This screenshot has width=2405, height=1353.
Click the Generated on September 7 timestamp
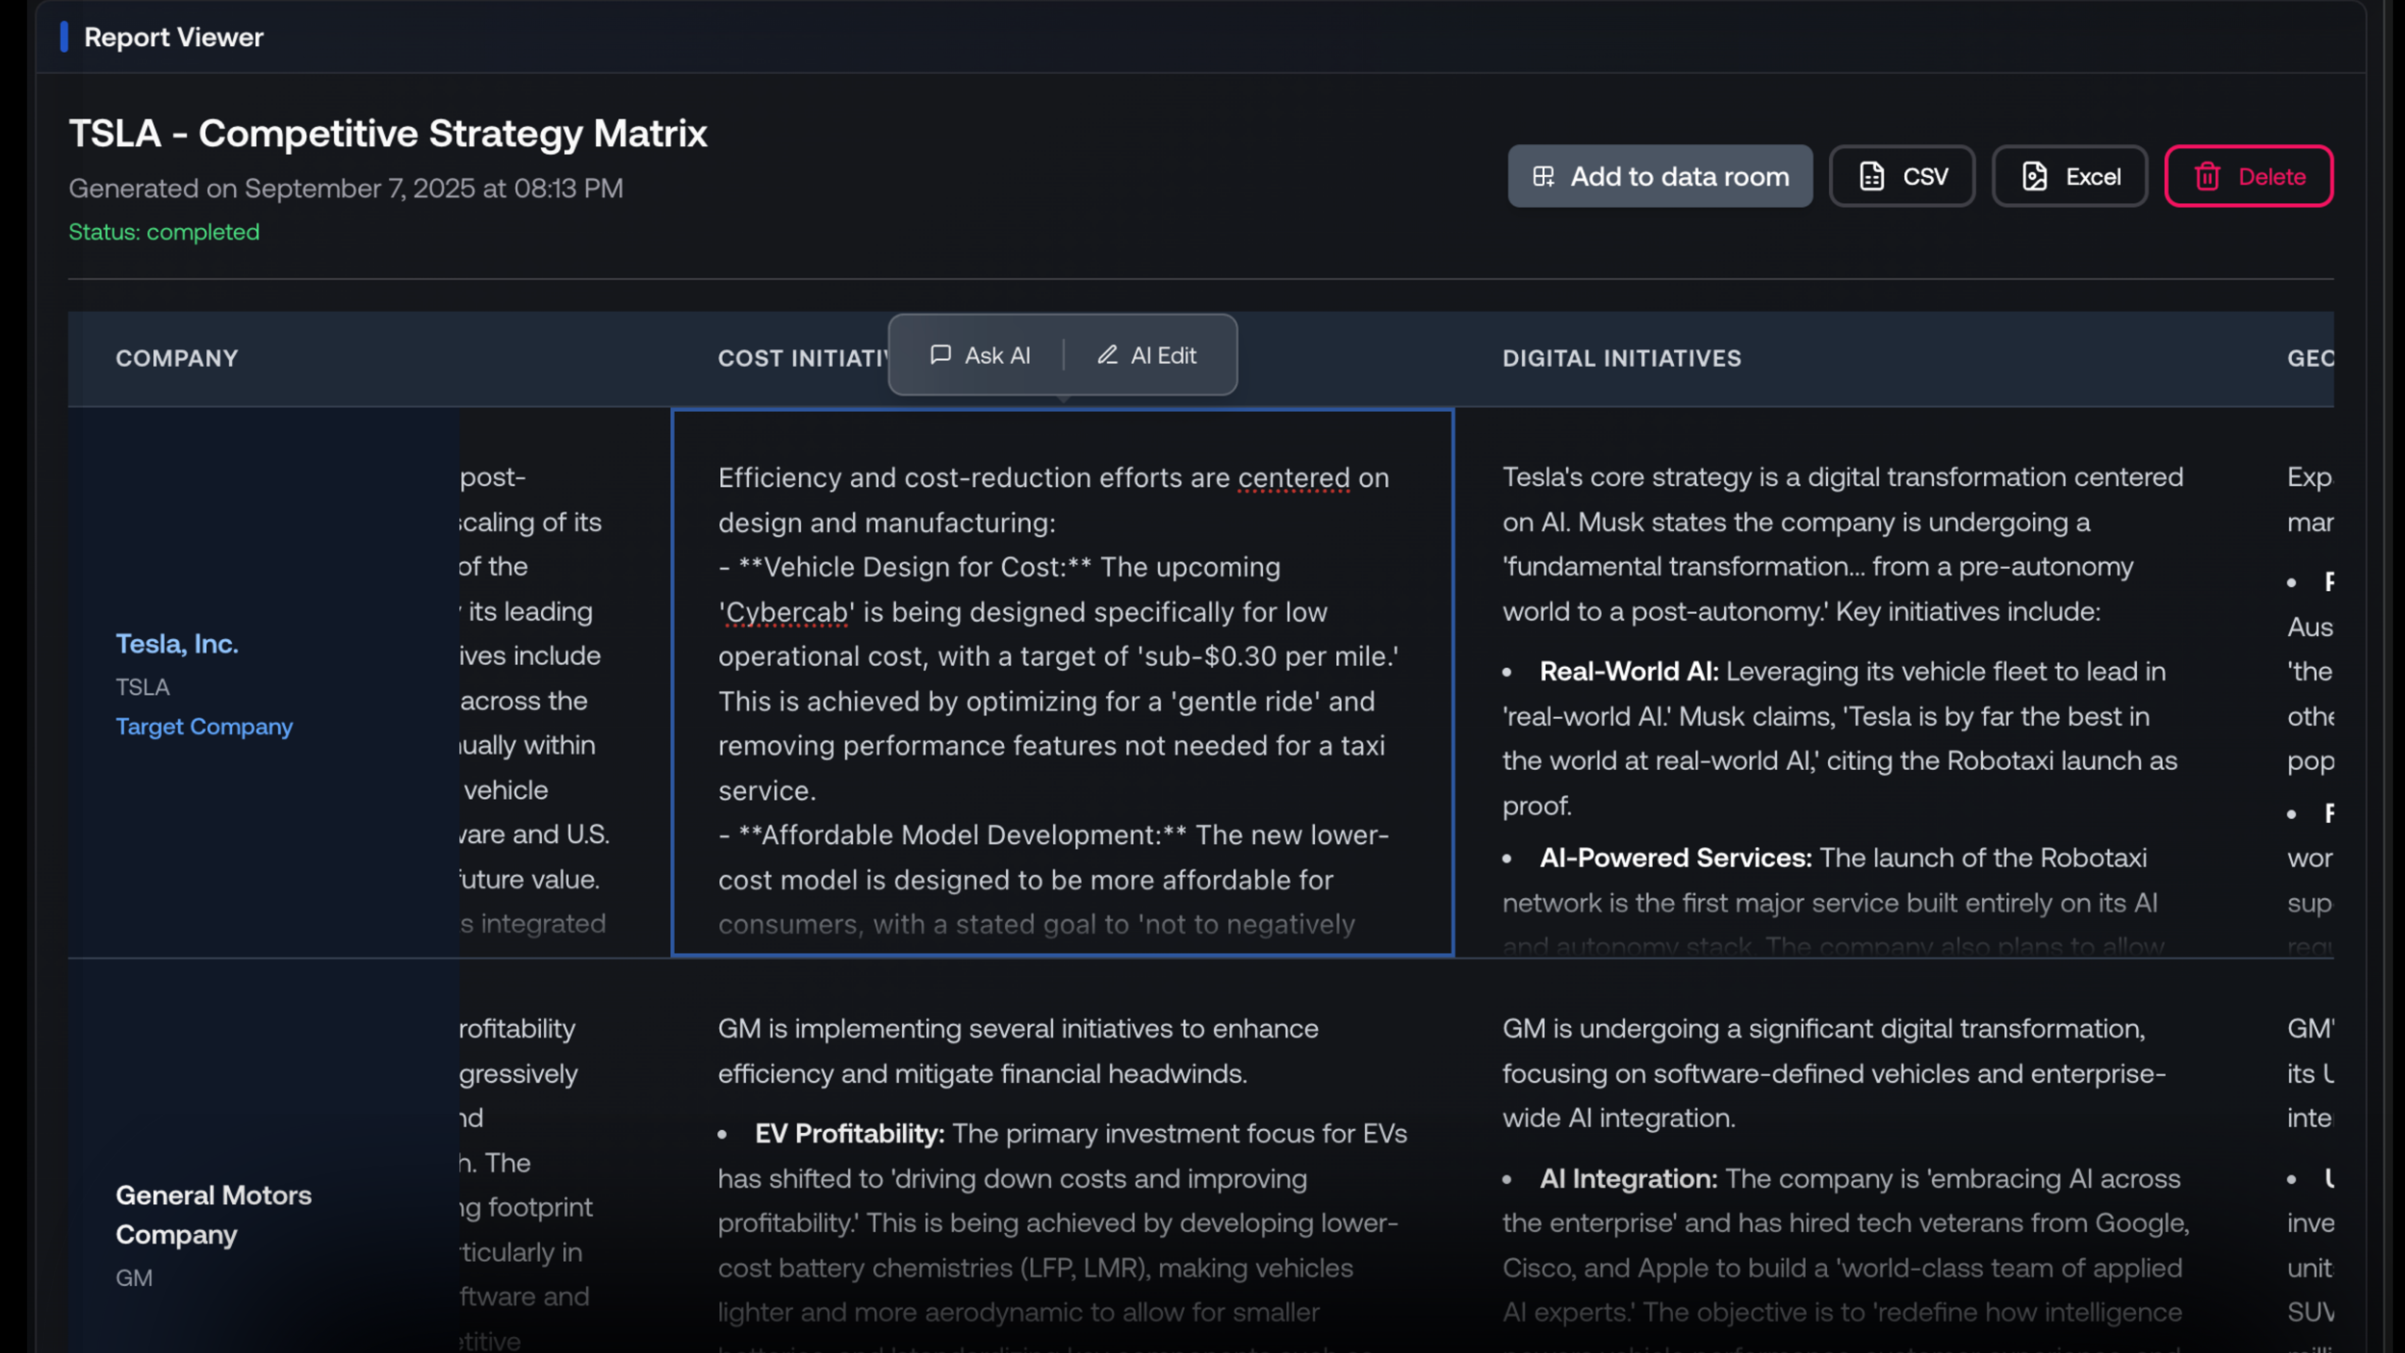point(347,188)
